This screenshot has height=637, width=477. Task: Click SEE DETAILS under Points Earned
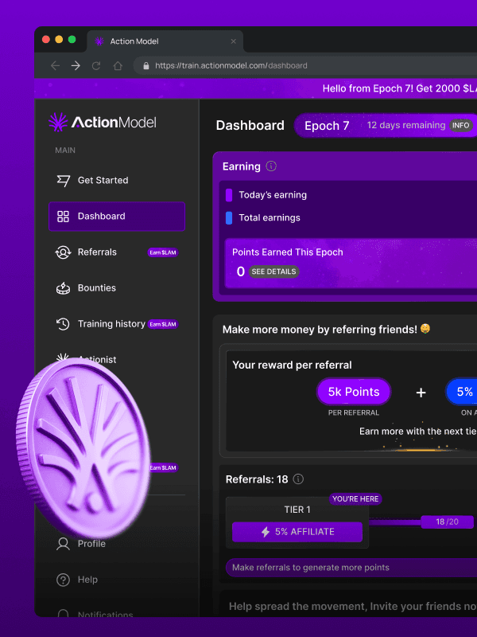[273, 272]
